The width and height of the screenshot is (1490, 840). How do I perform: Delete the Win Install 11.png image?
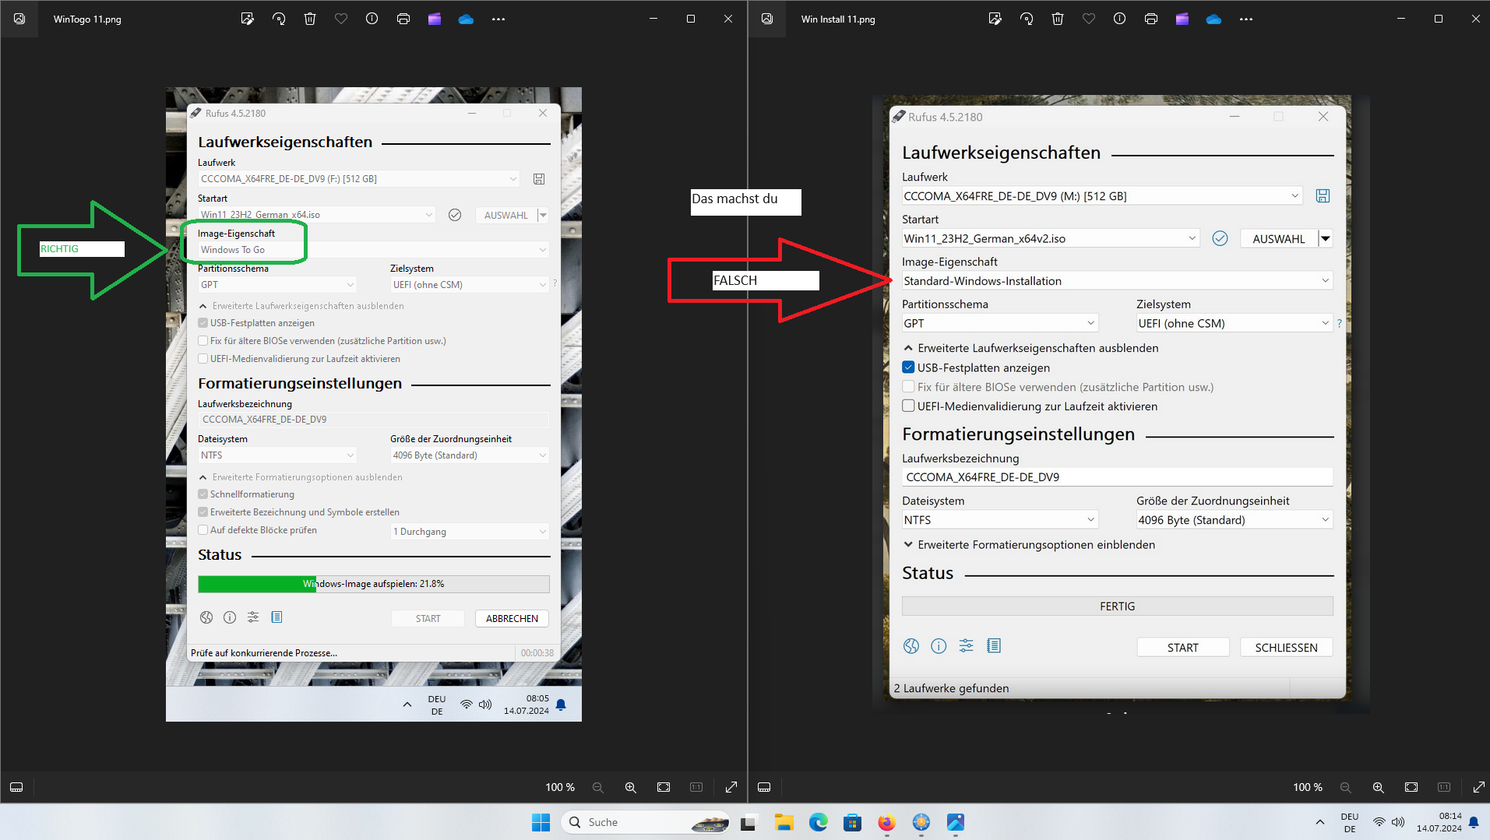pos(1058,19)
